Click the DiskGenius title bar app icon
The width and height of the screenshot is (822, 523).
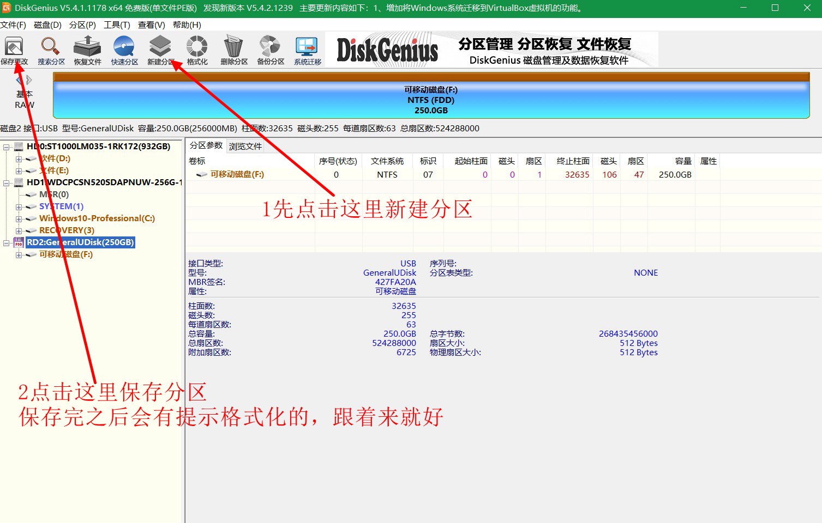click(x=6, y=8)
